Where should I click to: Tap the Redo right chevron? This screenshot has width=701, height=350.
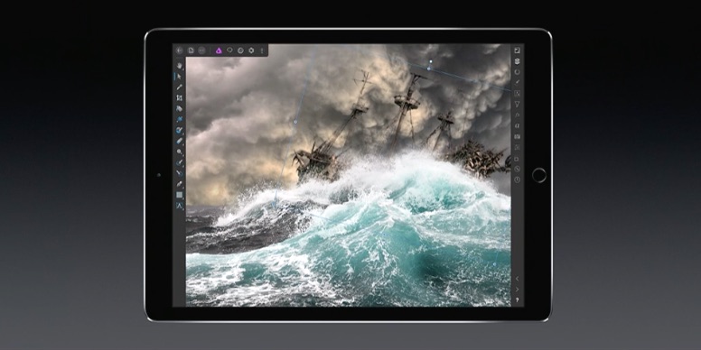[518, 290]
